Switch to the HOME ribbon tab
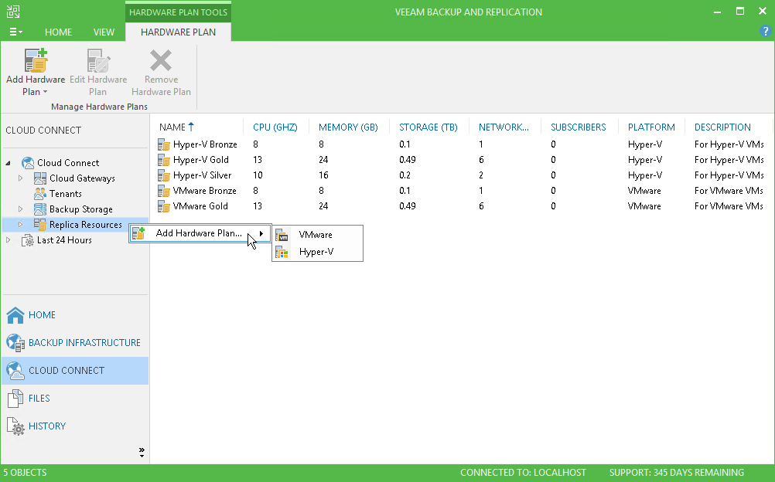The height and width of the screenshot is (482, 775). [58, 32]
